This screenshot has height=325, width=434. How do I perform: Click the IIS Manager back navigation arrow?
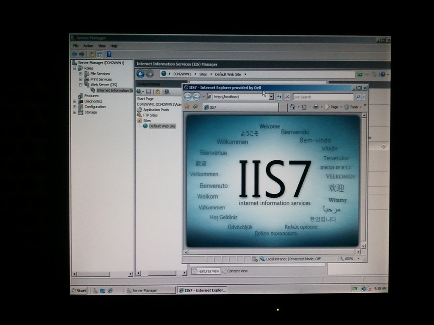tap(141, 74)
